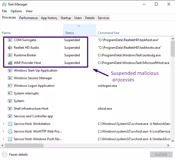
Task: Click the horizontal scrollbar right arrow
Action: [168, 146]
